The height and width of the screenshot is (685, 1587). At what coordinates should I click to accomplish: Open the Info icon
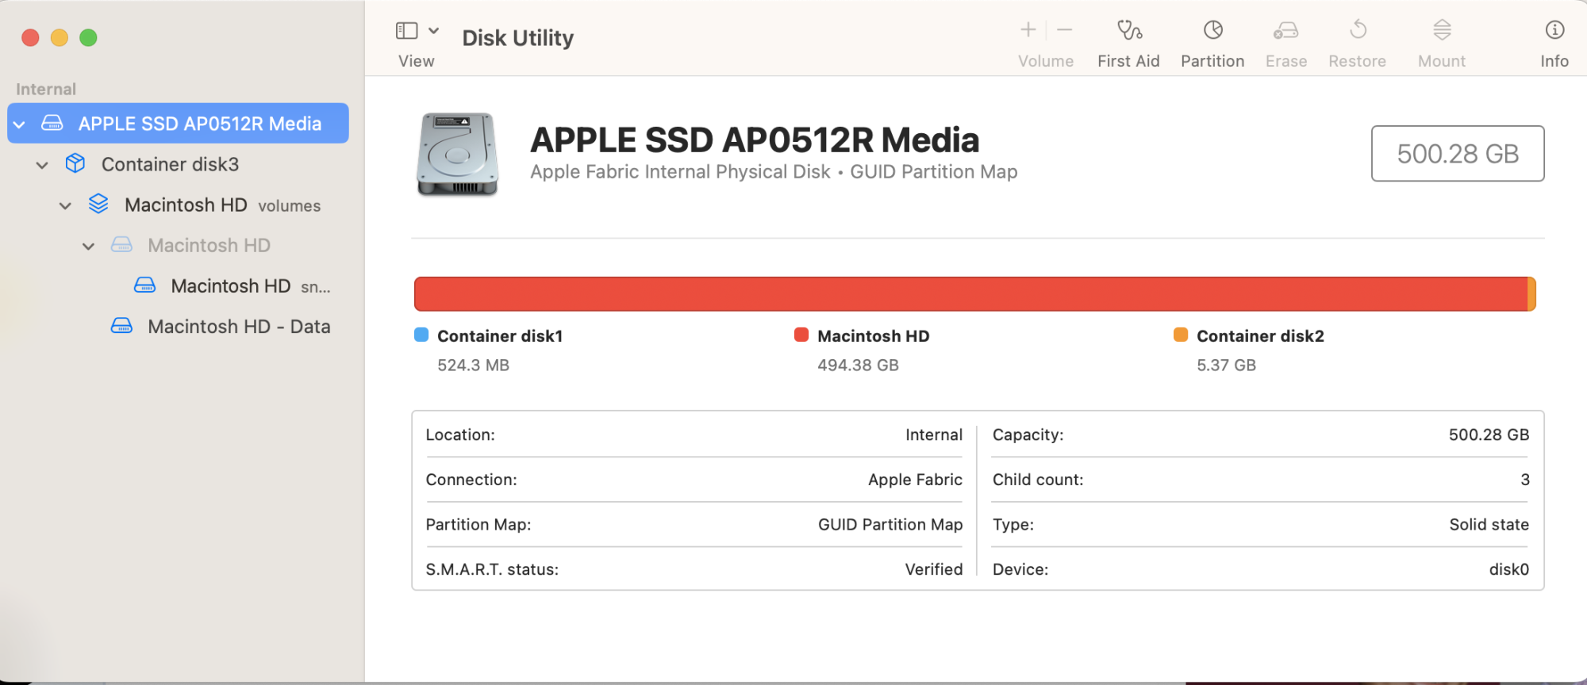click(x=1554, y=30)
